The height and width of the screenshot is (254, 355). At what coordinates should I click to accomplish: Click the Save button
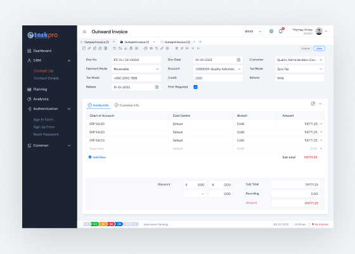click(319, 48)
